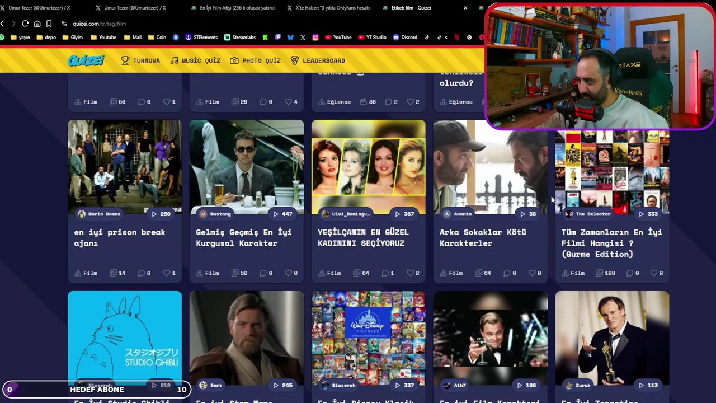The height and width of the screenshot is (403, 716).
Task: Open the Twitch bookmark icon
Action: 278,38
